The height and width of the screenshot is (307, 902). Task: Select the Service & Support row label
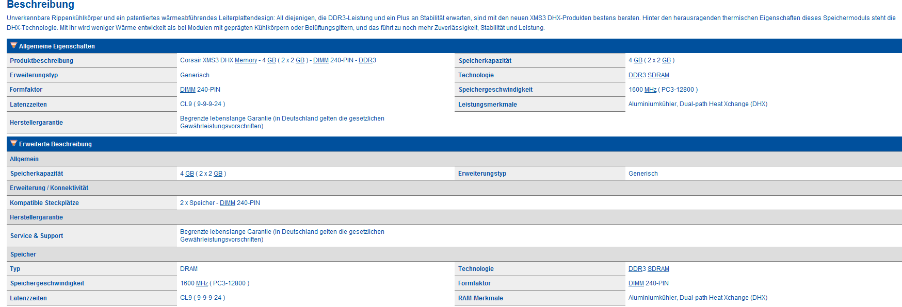(37, 236)
